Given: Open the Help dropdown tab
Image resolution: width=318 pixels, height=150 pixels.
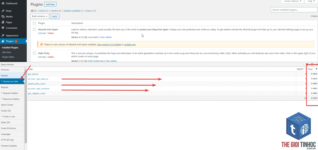Looking at the screenshot, I should tap(311, 1).
